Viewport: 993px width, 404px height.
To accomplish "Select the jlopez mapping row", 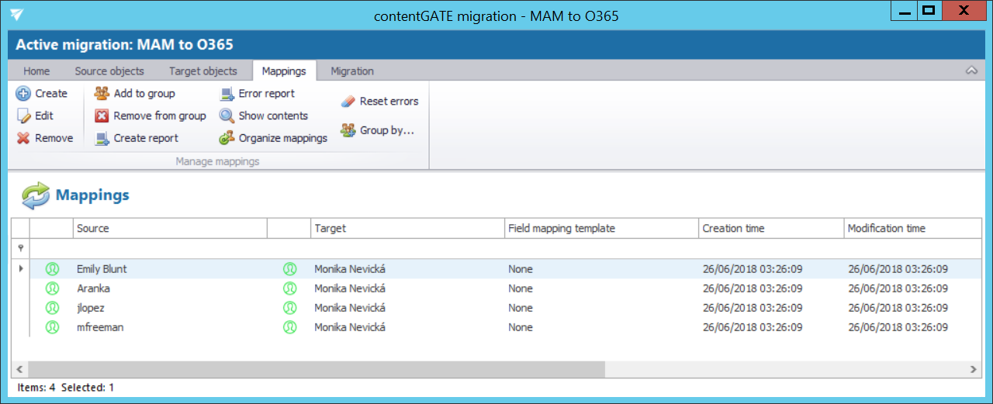I will pos(92,308).
